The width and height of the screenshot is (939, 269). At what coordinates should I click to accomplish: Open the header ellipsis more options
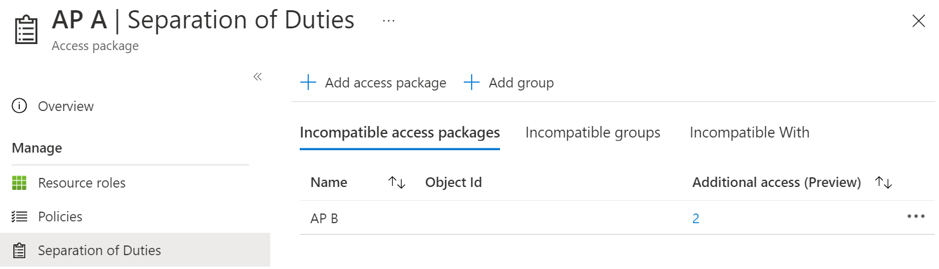(388, 21)
